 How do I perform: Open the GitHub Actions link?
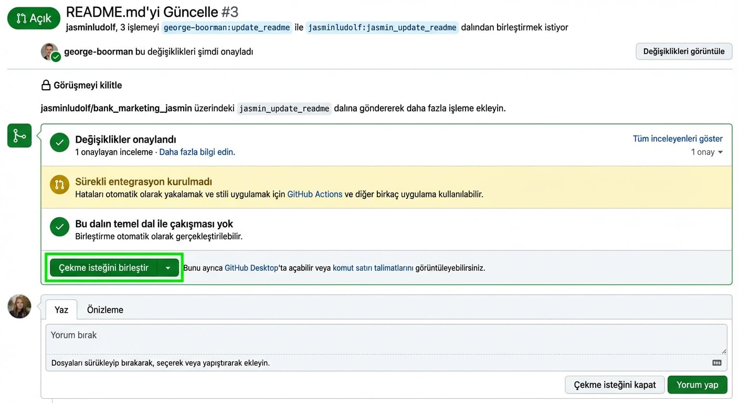tap(314, 194)
